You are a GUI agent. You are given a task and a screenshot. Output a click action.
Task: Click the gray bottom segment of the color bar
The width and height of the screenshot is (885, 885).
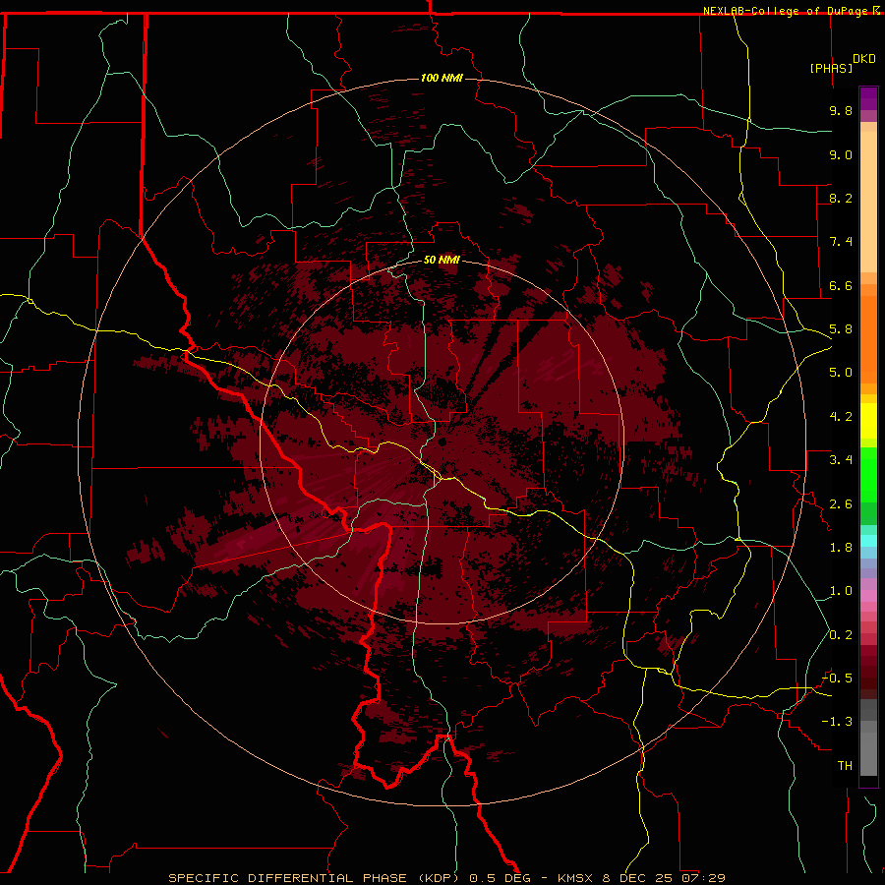(x=868, y=753)
